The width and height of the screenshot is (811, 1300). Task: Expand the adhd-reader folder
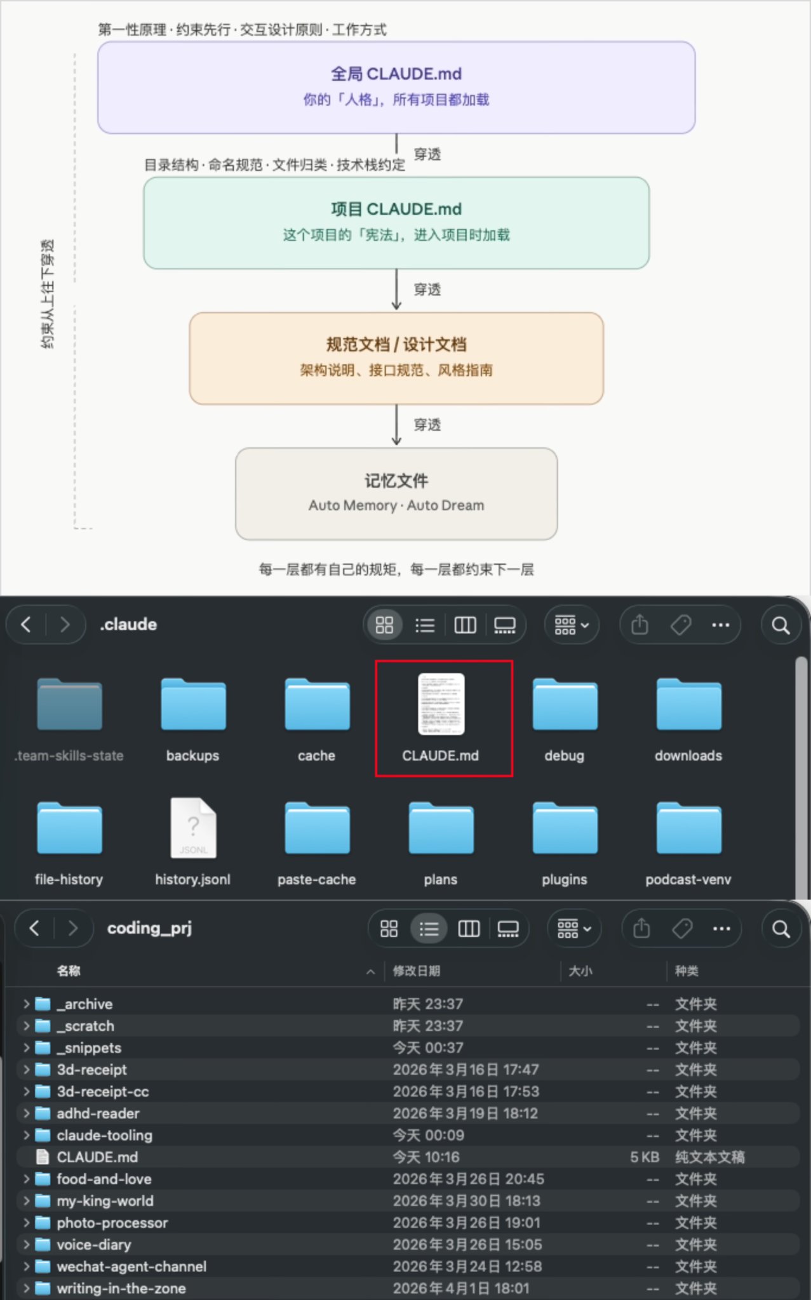point(26,1113)
